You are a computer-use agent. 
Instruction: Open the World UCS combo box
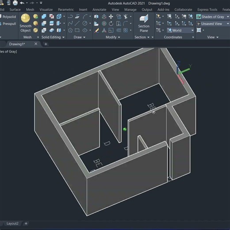pos(180,31)
